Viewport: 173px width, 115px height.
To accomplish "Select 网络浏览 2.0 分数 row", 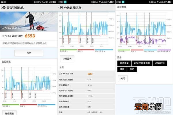I will point(86,80).
